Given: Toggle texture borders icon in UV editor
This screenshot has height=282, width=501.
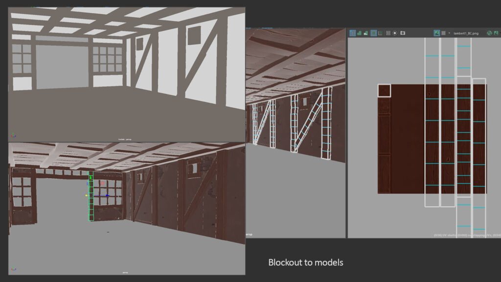Looking at the screenshot, I should coord(373,33).
